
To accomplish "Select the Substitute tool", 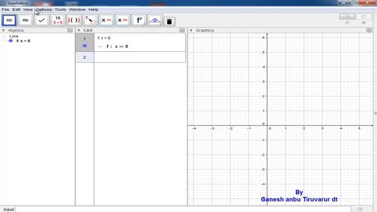I will (x=90, y=21).
